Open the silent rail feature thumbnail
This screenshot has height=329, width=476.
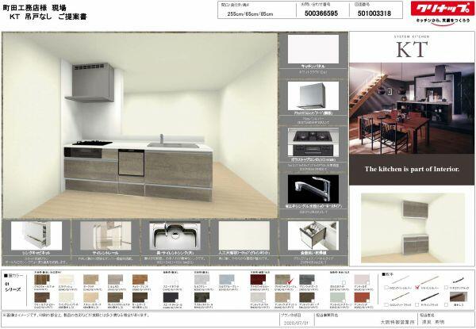coord(106,235)
